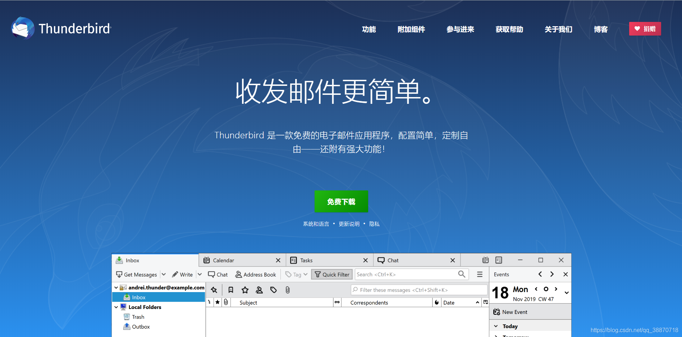Toggle the Quick Filter button
This screenshot has height=337, width=682.
tap(332, 274)
